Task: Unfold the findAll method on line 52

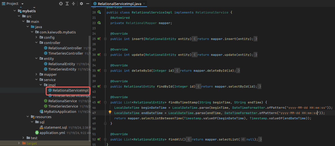Action: click(x=105, y=139)
